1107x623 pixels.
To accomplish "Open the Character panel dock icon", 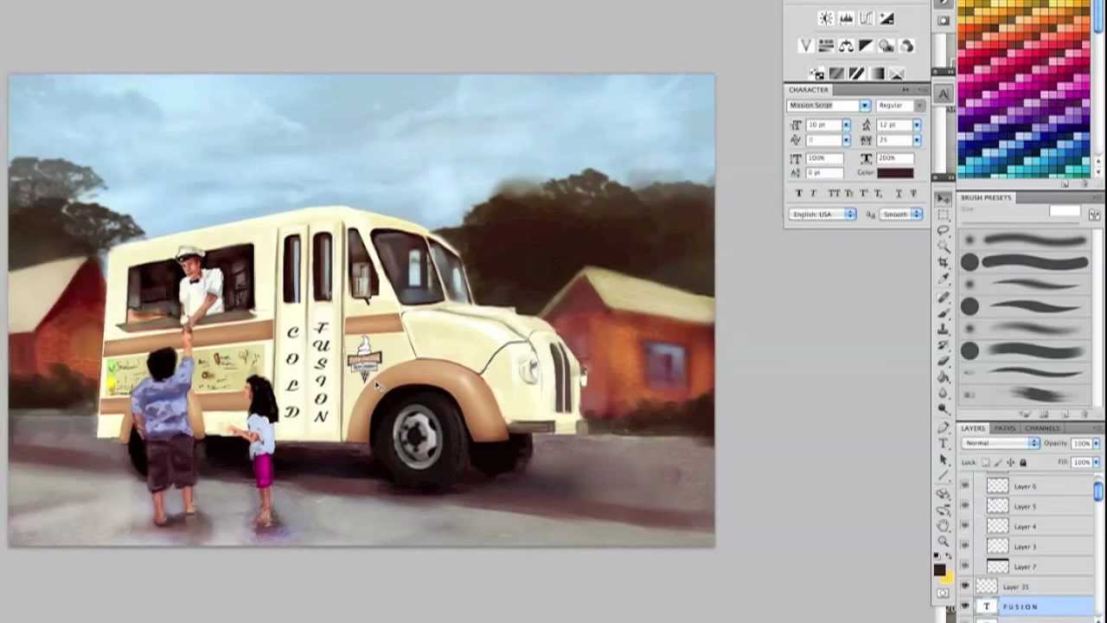I will coord(944,93).
